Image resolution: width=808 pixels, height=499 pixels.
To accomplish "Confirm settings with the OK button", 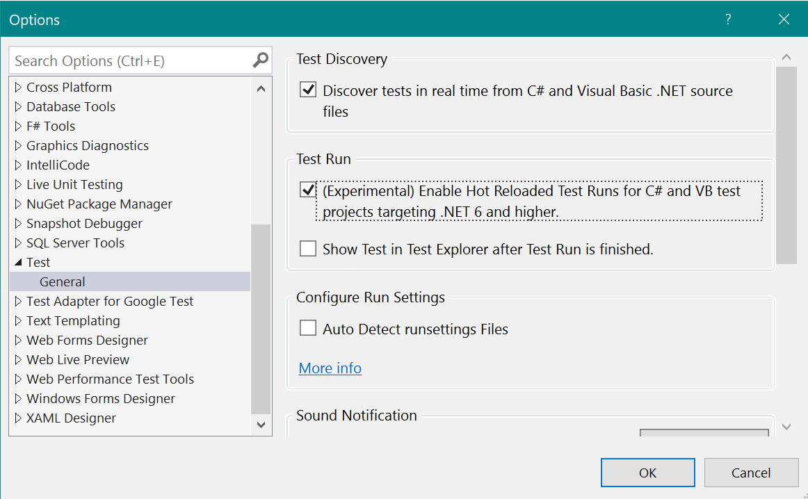I will point(647,472).
